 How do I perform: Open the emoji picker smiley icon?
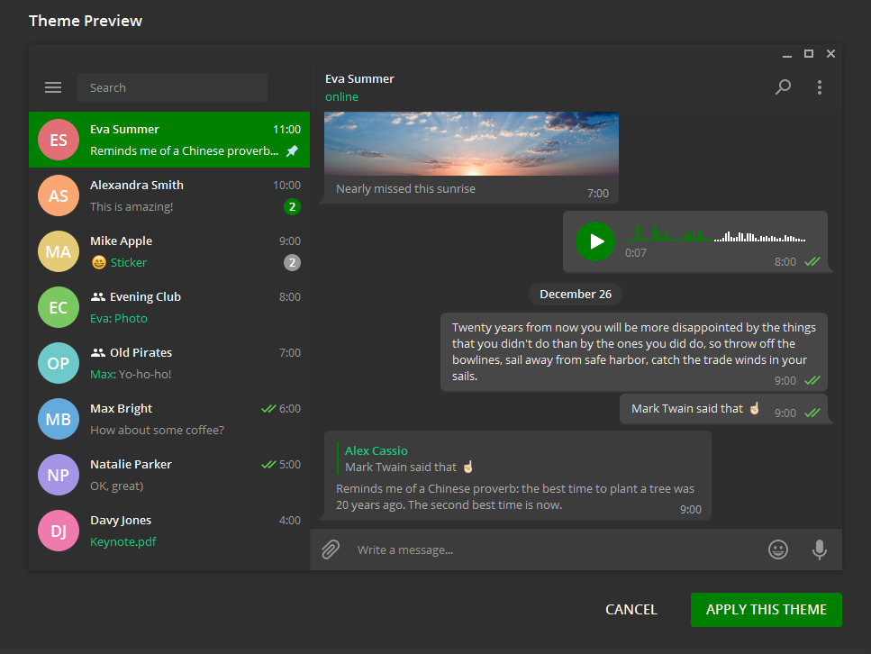click(x=778, y=550)
